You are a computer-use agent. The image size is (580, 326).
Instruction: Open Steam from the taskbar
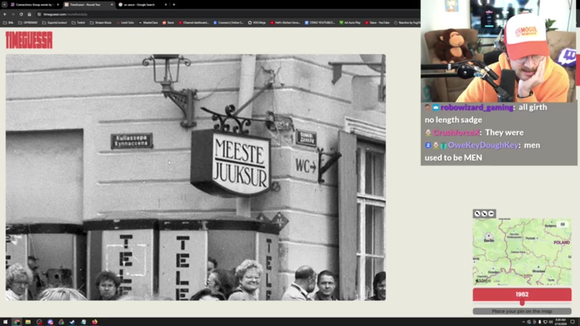click(72, 322)
